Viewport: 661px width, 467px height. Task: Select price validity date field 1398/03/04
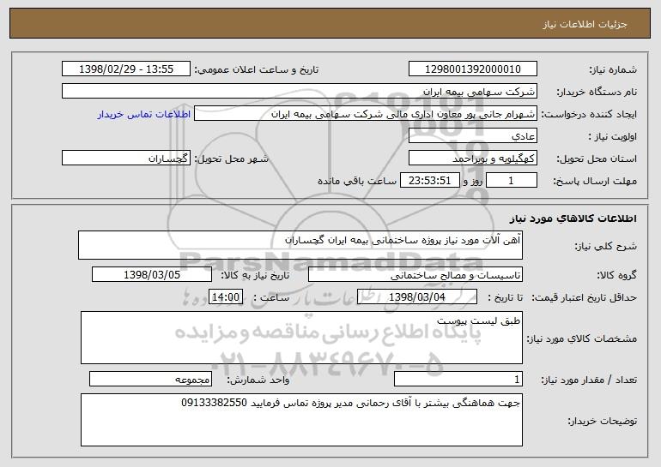click(417, 296)
